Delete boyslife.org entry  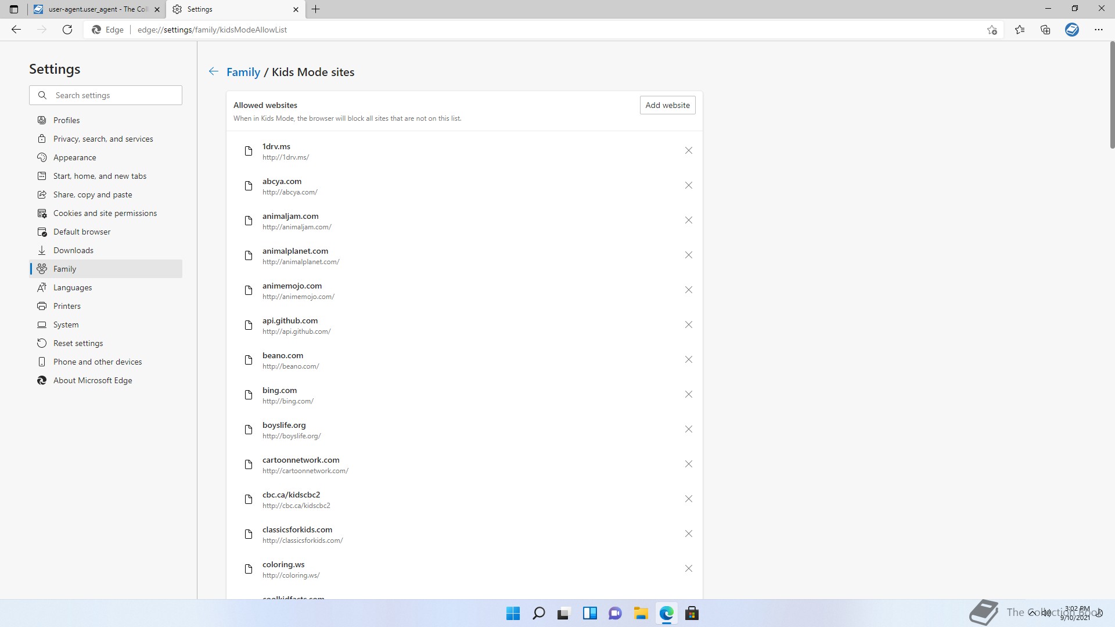click(688, 429)
